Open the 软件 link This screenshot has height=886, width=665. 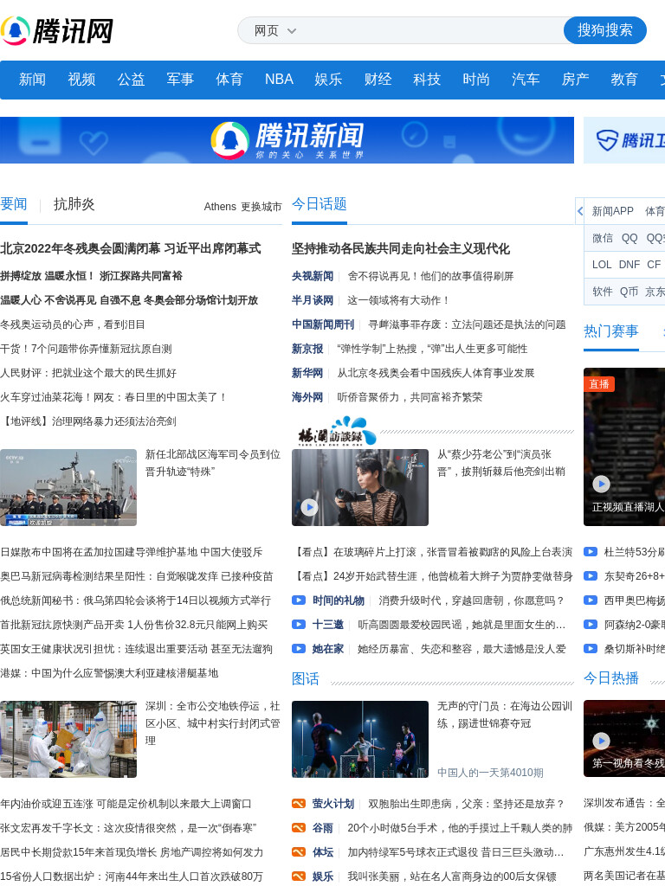[603, 292]
